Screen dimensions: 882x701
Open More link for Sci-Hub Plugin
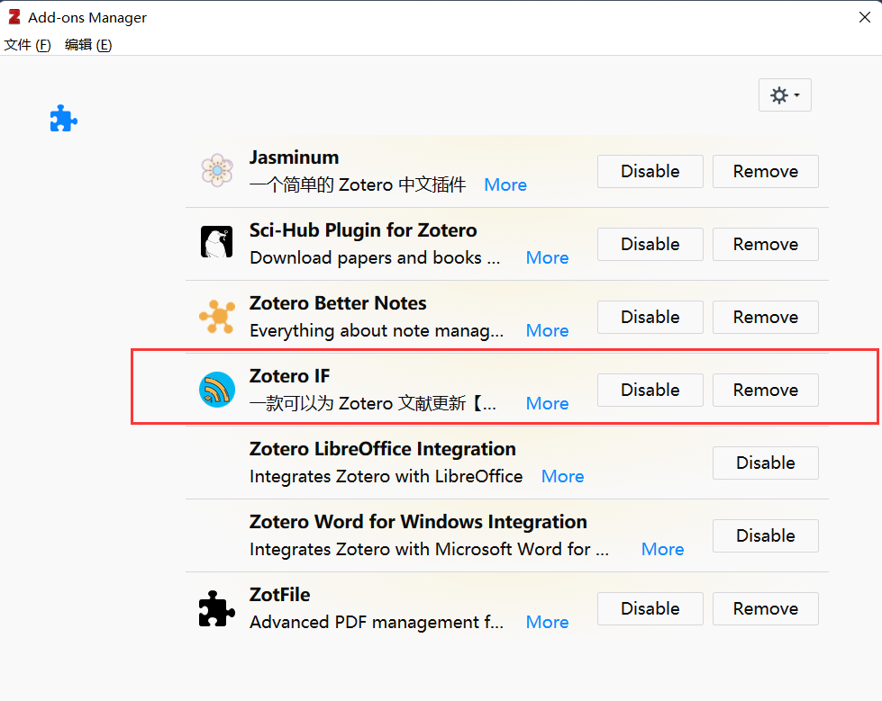click(x=547, y=258)
